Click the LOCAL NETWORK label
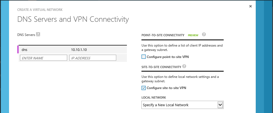Screen dimensions: 273x113 [153, 97]
